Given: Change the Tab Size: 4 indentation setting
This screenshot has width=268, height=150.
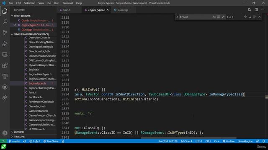Looking at the screenshot, I should click(x=186, y=141).
